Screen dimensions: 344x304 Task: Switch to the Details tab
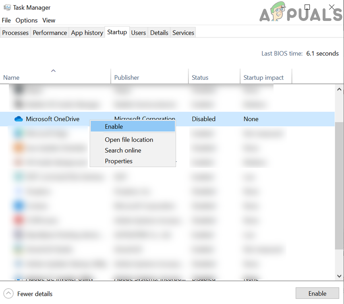point(159,33)
